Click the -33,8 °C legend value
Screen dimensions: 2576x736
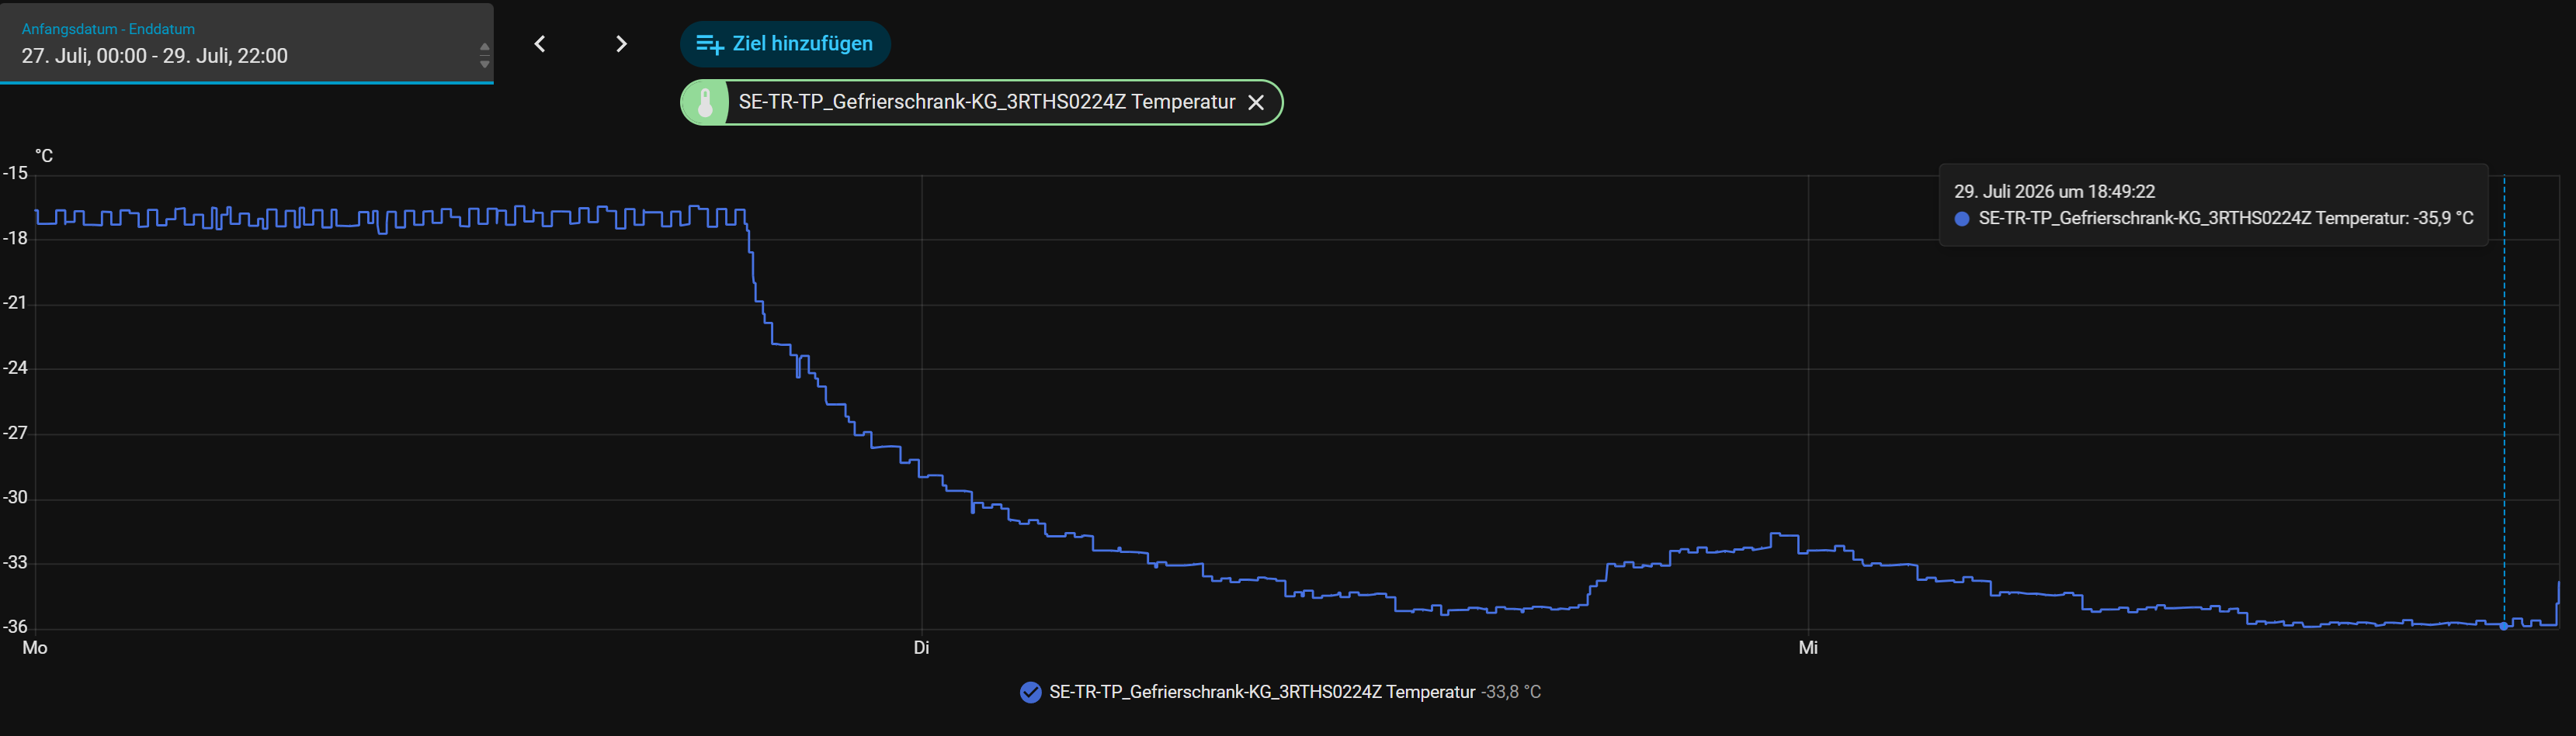(x=1511, y=692)
